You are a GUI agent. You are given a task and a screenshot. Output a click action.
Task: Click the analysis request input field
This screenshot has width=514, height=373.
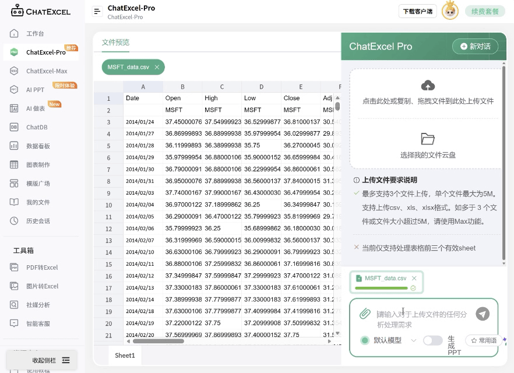click(x=423, y=319)
